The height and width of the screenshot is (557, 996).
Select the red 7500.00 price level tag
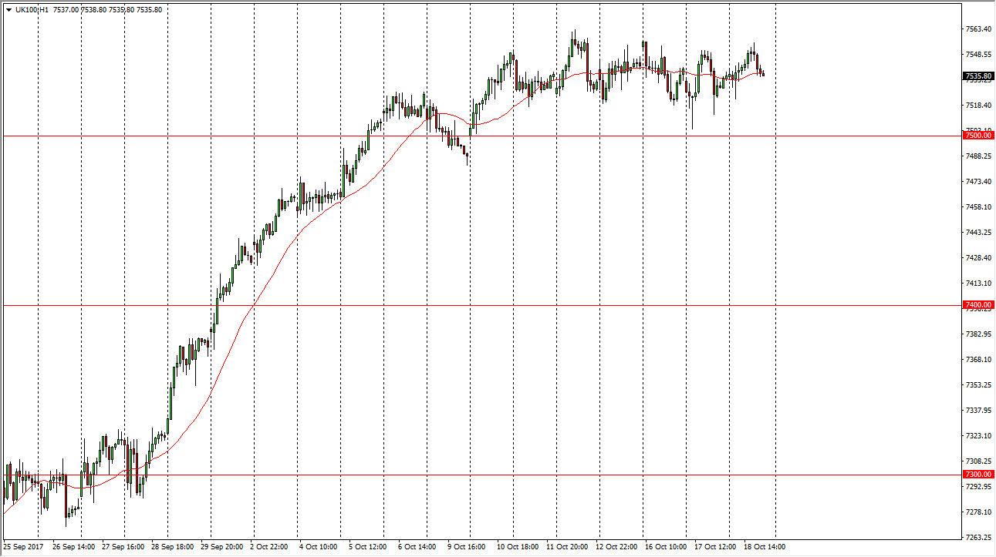point(977,136)
